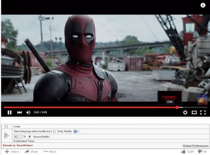Viewport: 210px width, 155px height.
Task: Open the Only Notify info icon
Action: [x=75, y=132]
